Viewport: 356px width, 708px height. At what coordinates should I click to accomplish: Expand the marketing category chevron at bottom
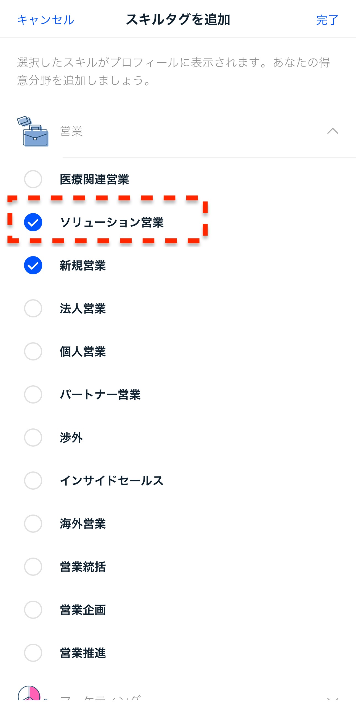point(333,699)
